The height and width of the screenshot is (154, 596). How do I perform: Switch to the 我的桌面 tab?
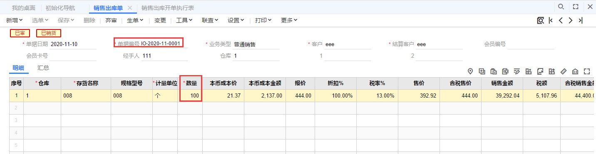23,8
